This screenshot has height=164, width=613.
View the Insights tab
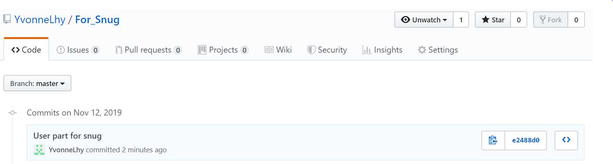(383, 50)
